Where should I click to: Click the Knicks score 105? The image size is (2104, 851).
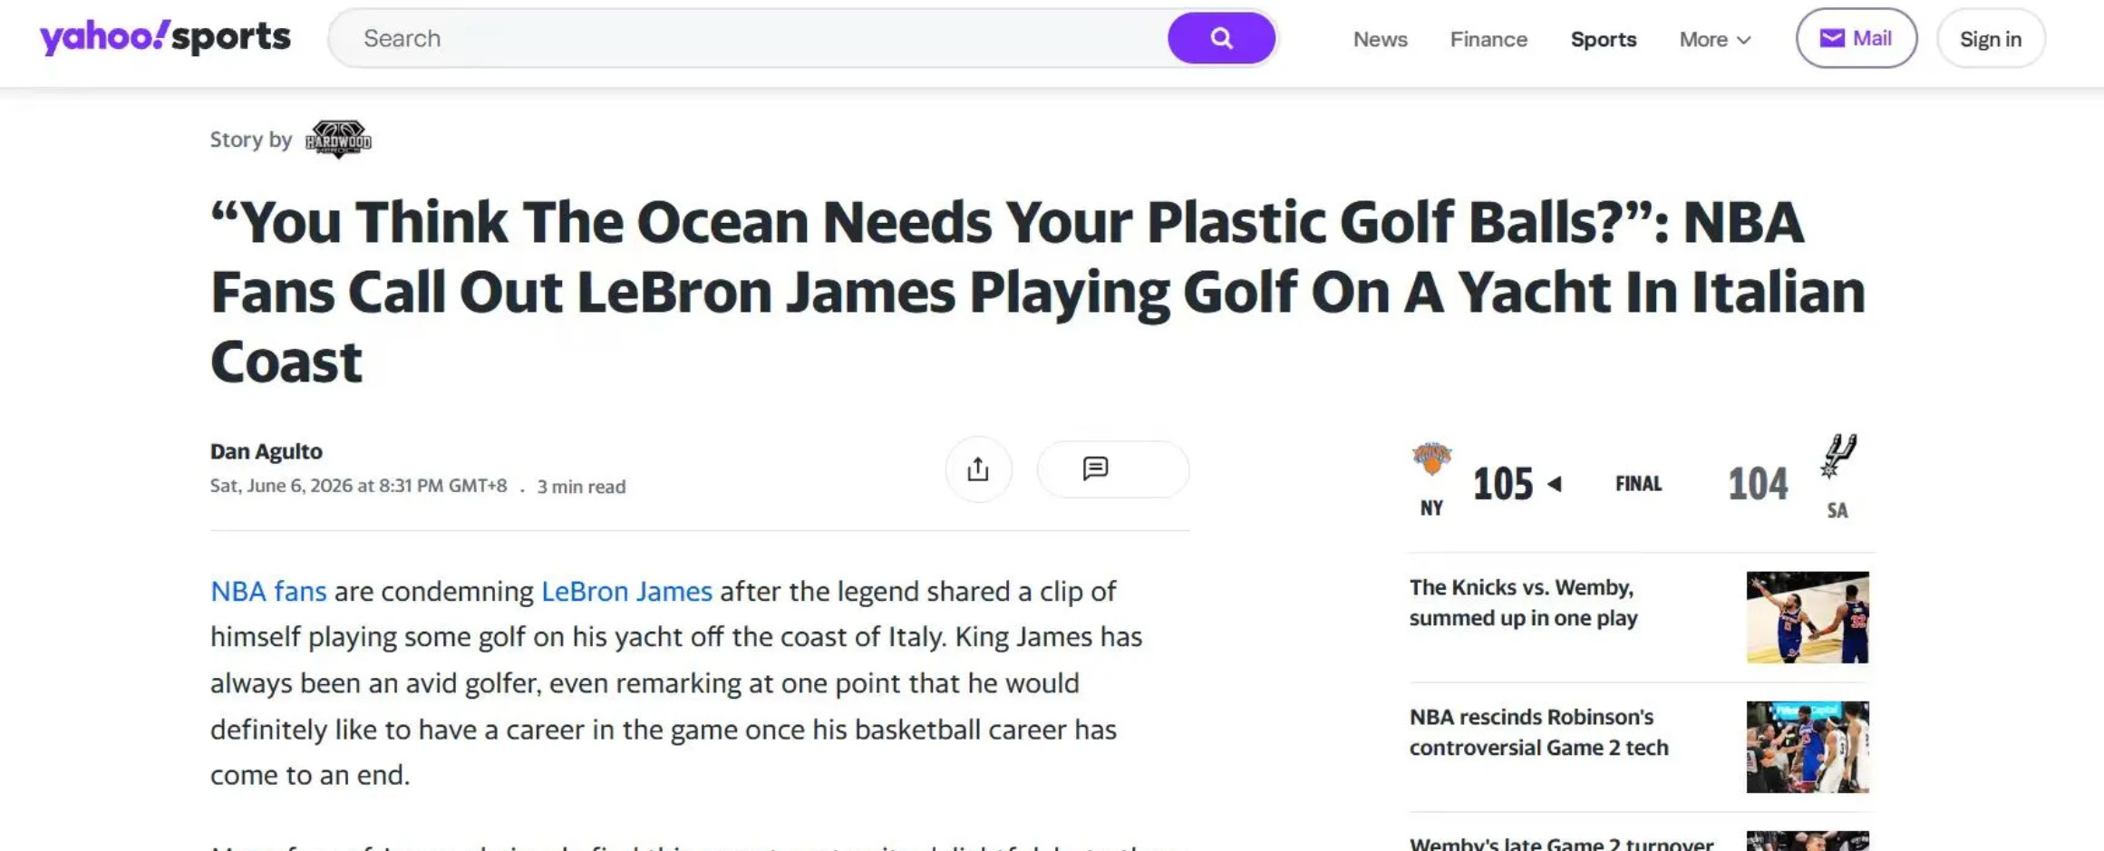tap(1502, 484)
